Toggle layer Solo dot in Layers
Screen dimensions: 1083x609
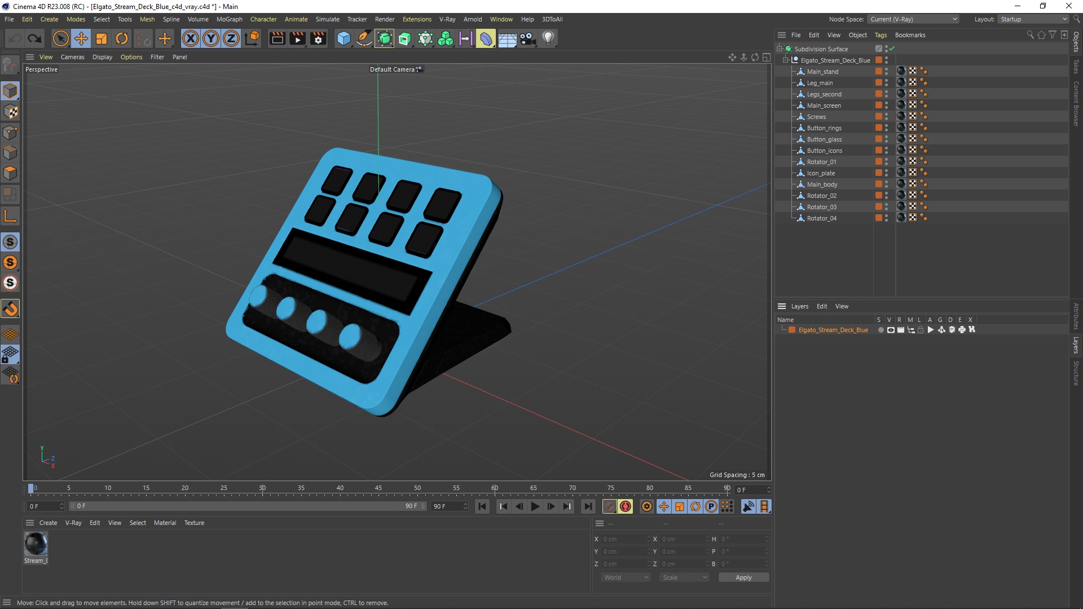coord(881,330)
